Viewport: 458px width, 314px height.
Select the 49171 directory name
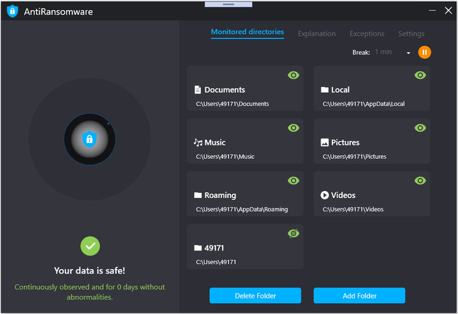[x=214, y=248]
